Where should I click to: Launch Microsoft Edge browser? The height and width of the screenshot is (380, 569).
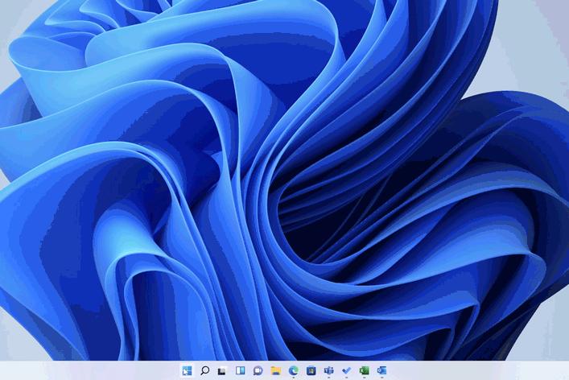click(x=294, y=370)
